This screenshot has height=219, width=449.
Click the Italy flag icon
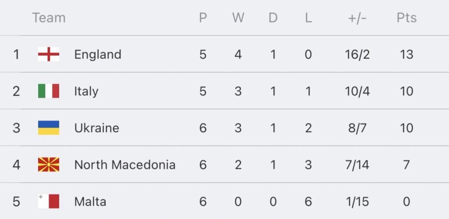point(49,91)
